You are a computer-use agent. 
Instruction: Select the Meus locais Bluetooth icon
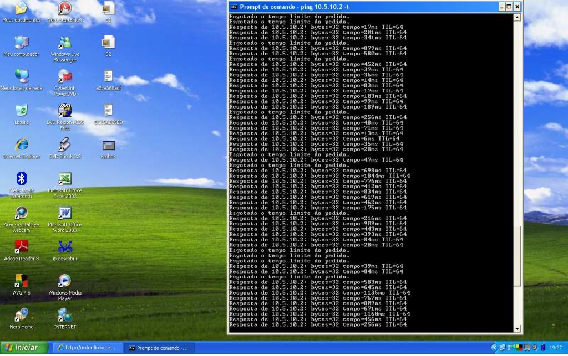(22, 185)
